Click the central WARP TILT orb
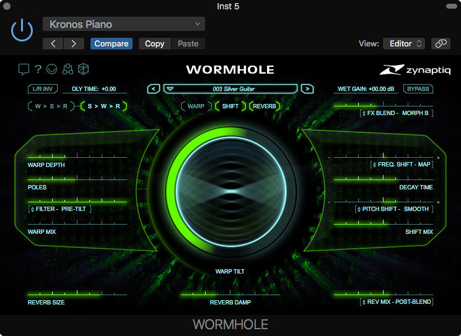The image size is (461, 336). 230,191
